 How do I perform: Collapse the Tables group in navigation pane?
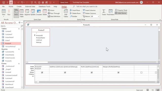[19, 29]
